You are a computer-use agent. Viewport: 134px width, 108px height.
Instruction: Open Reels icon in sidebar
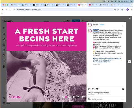[4, 45]
